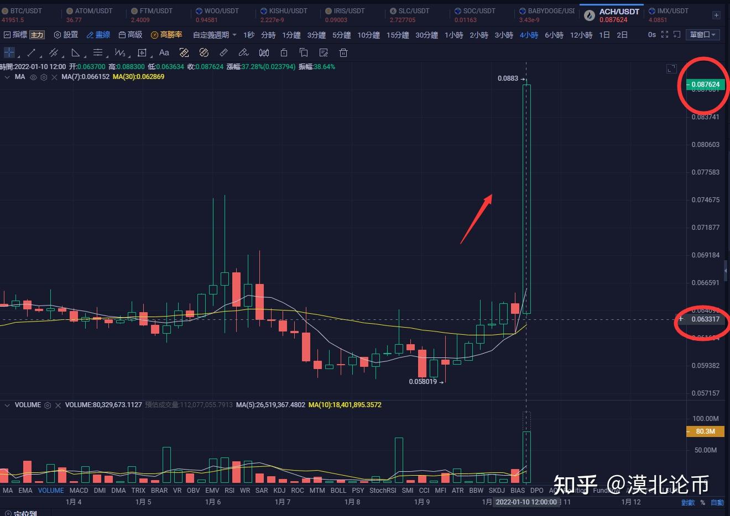Select the text annotation tool

pyautogui.click(x=164, y=52)
